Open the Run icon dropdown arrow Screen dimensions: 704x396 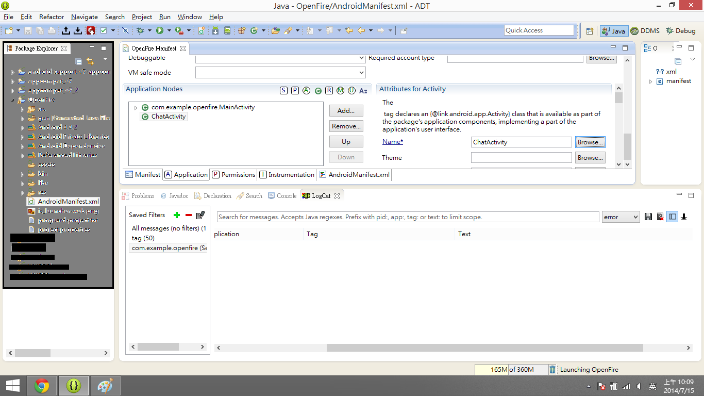pyautogui.click(x=169, y=31)
